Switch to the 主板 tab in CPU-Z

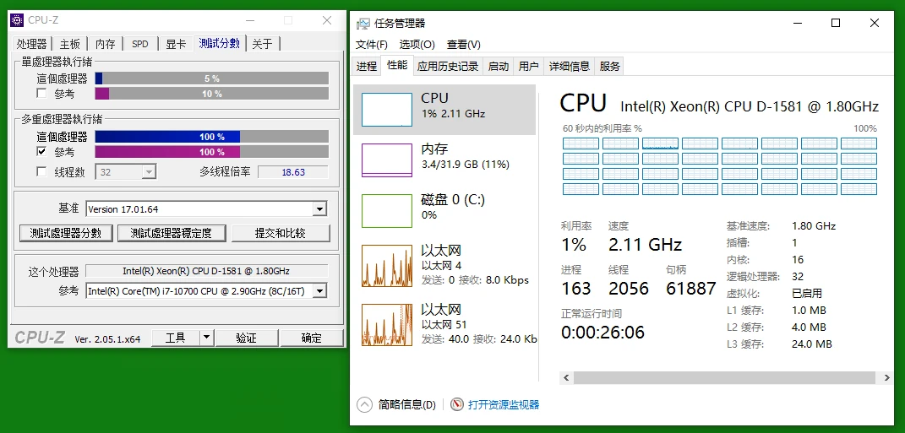point(70,44)
